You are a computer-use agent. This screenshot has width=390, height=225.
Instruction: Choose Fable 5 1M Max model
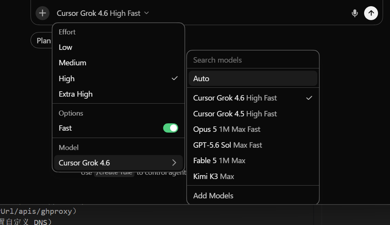[253, 160]
